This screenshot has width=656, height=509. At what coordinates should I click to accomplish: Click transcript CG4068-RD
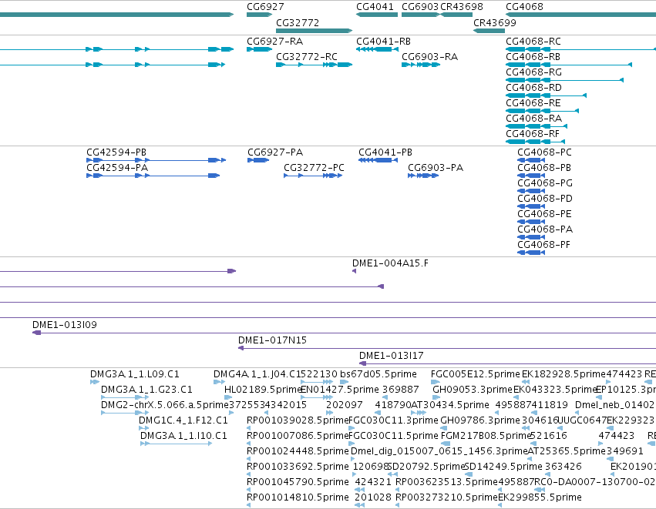(533, 88)
